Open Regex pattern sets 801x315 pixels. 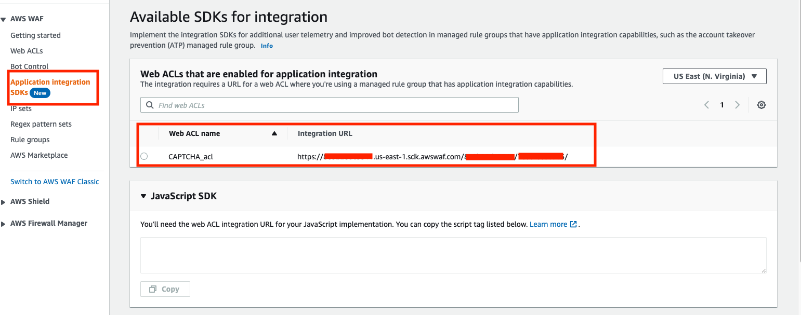point(41,124)
